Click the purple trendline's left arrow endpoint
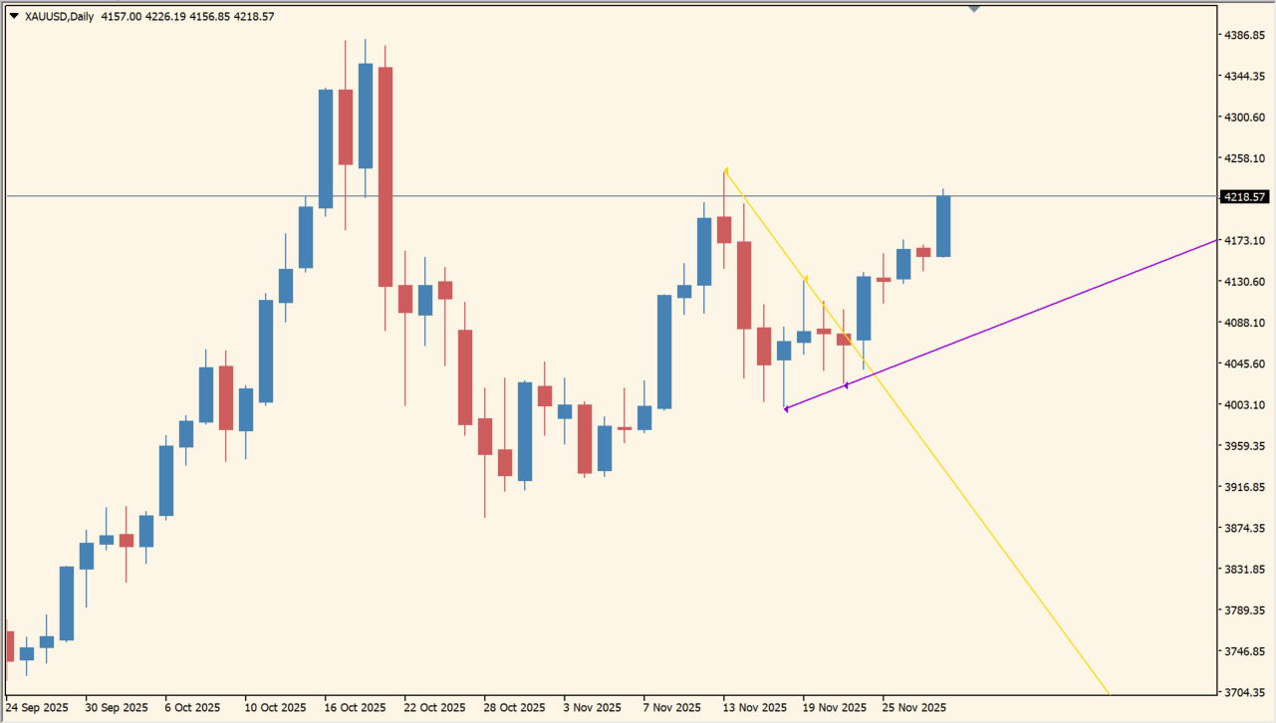This screenshot has height=723, width=1276. [787, 407]
